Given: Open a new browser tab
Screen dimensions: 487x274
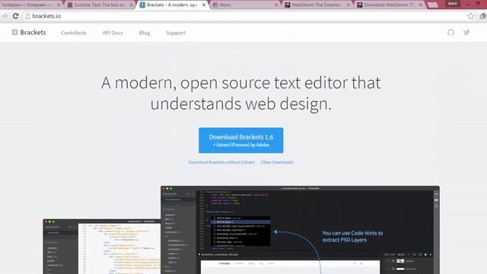Looking at the screenshot, I should click(x=433, y=5).
